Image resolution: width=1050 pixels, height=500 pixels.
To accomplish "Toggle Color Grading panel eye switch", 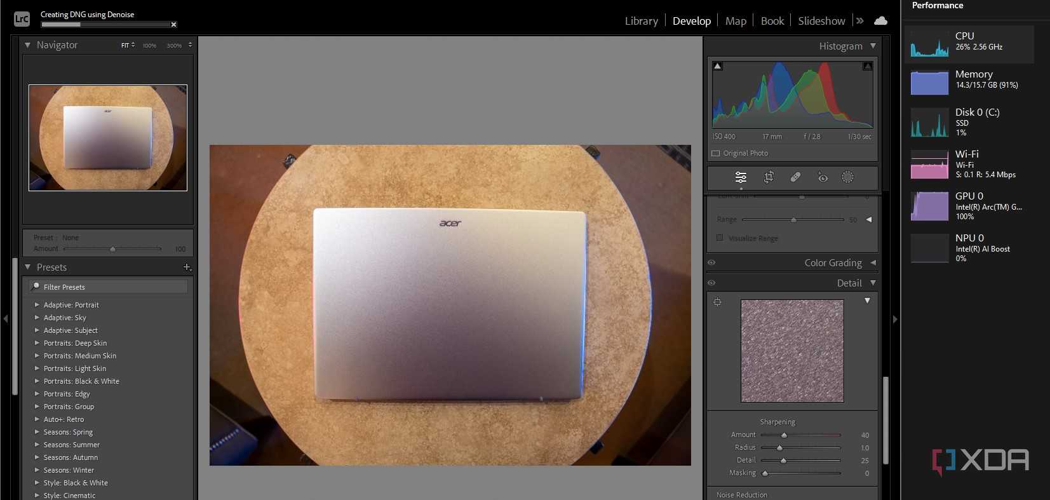I will 711,262.
